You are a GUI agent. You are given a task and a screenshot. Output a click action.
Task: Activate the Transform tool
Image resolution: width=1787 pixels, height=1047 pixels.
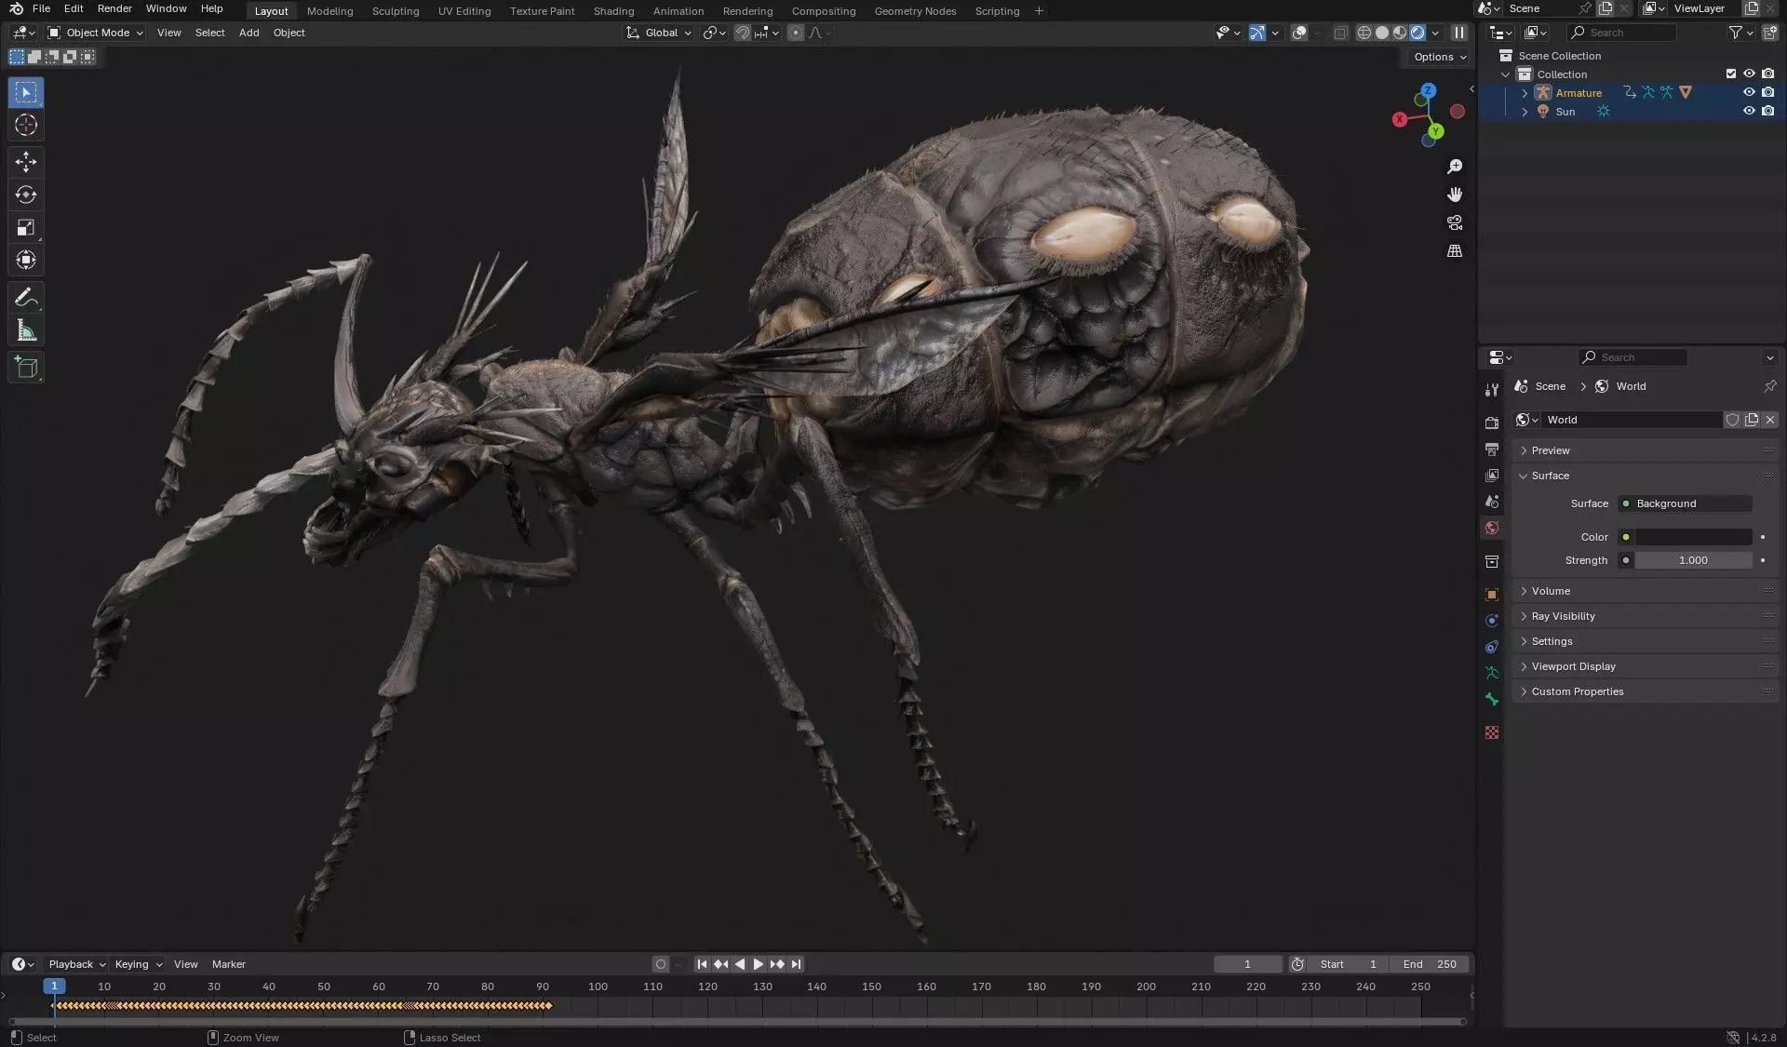[26, 260]
